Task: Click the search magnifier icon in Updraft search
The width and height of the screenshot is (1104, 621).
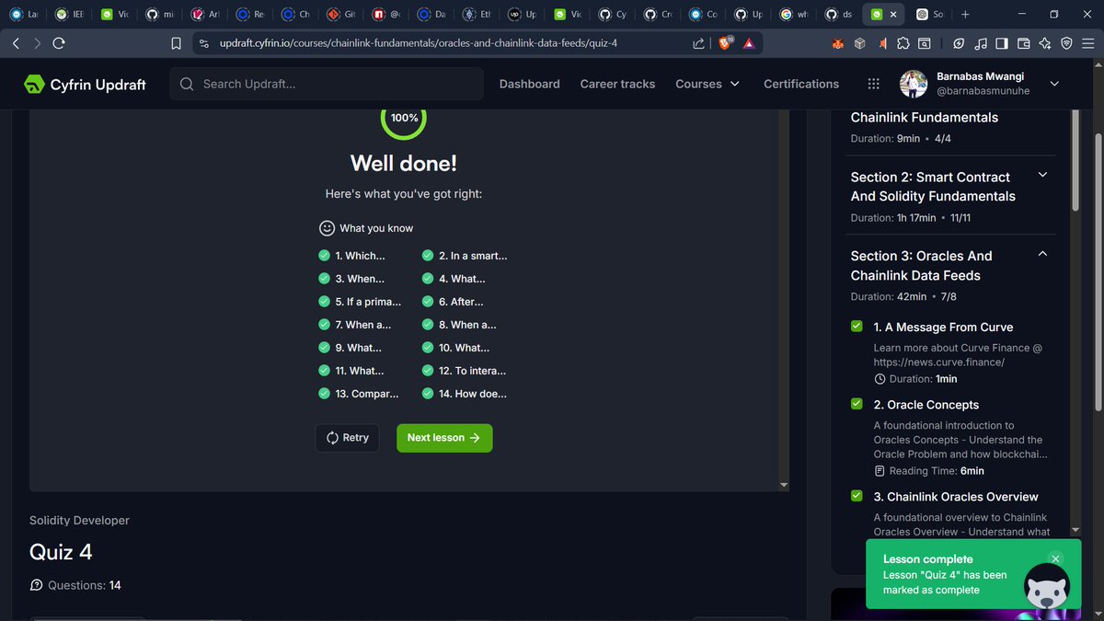Action: pos(187,84)
